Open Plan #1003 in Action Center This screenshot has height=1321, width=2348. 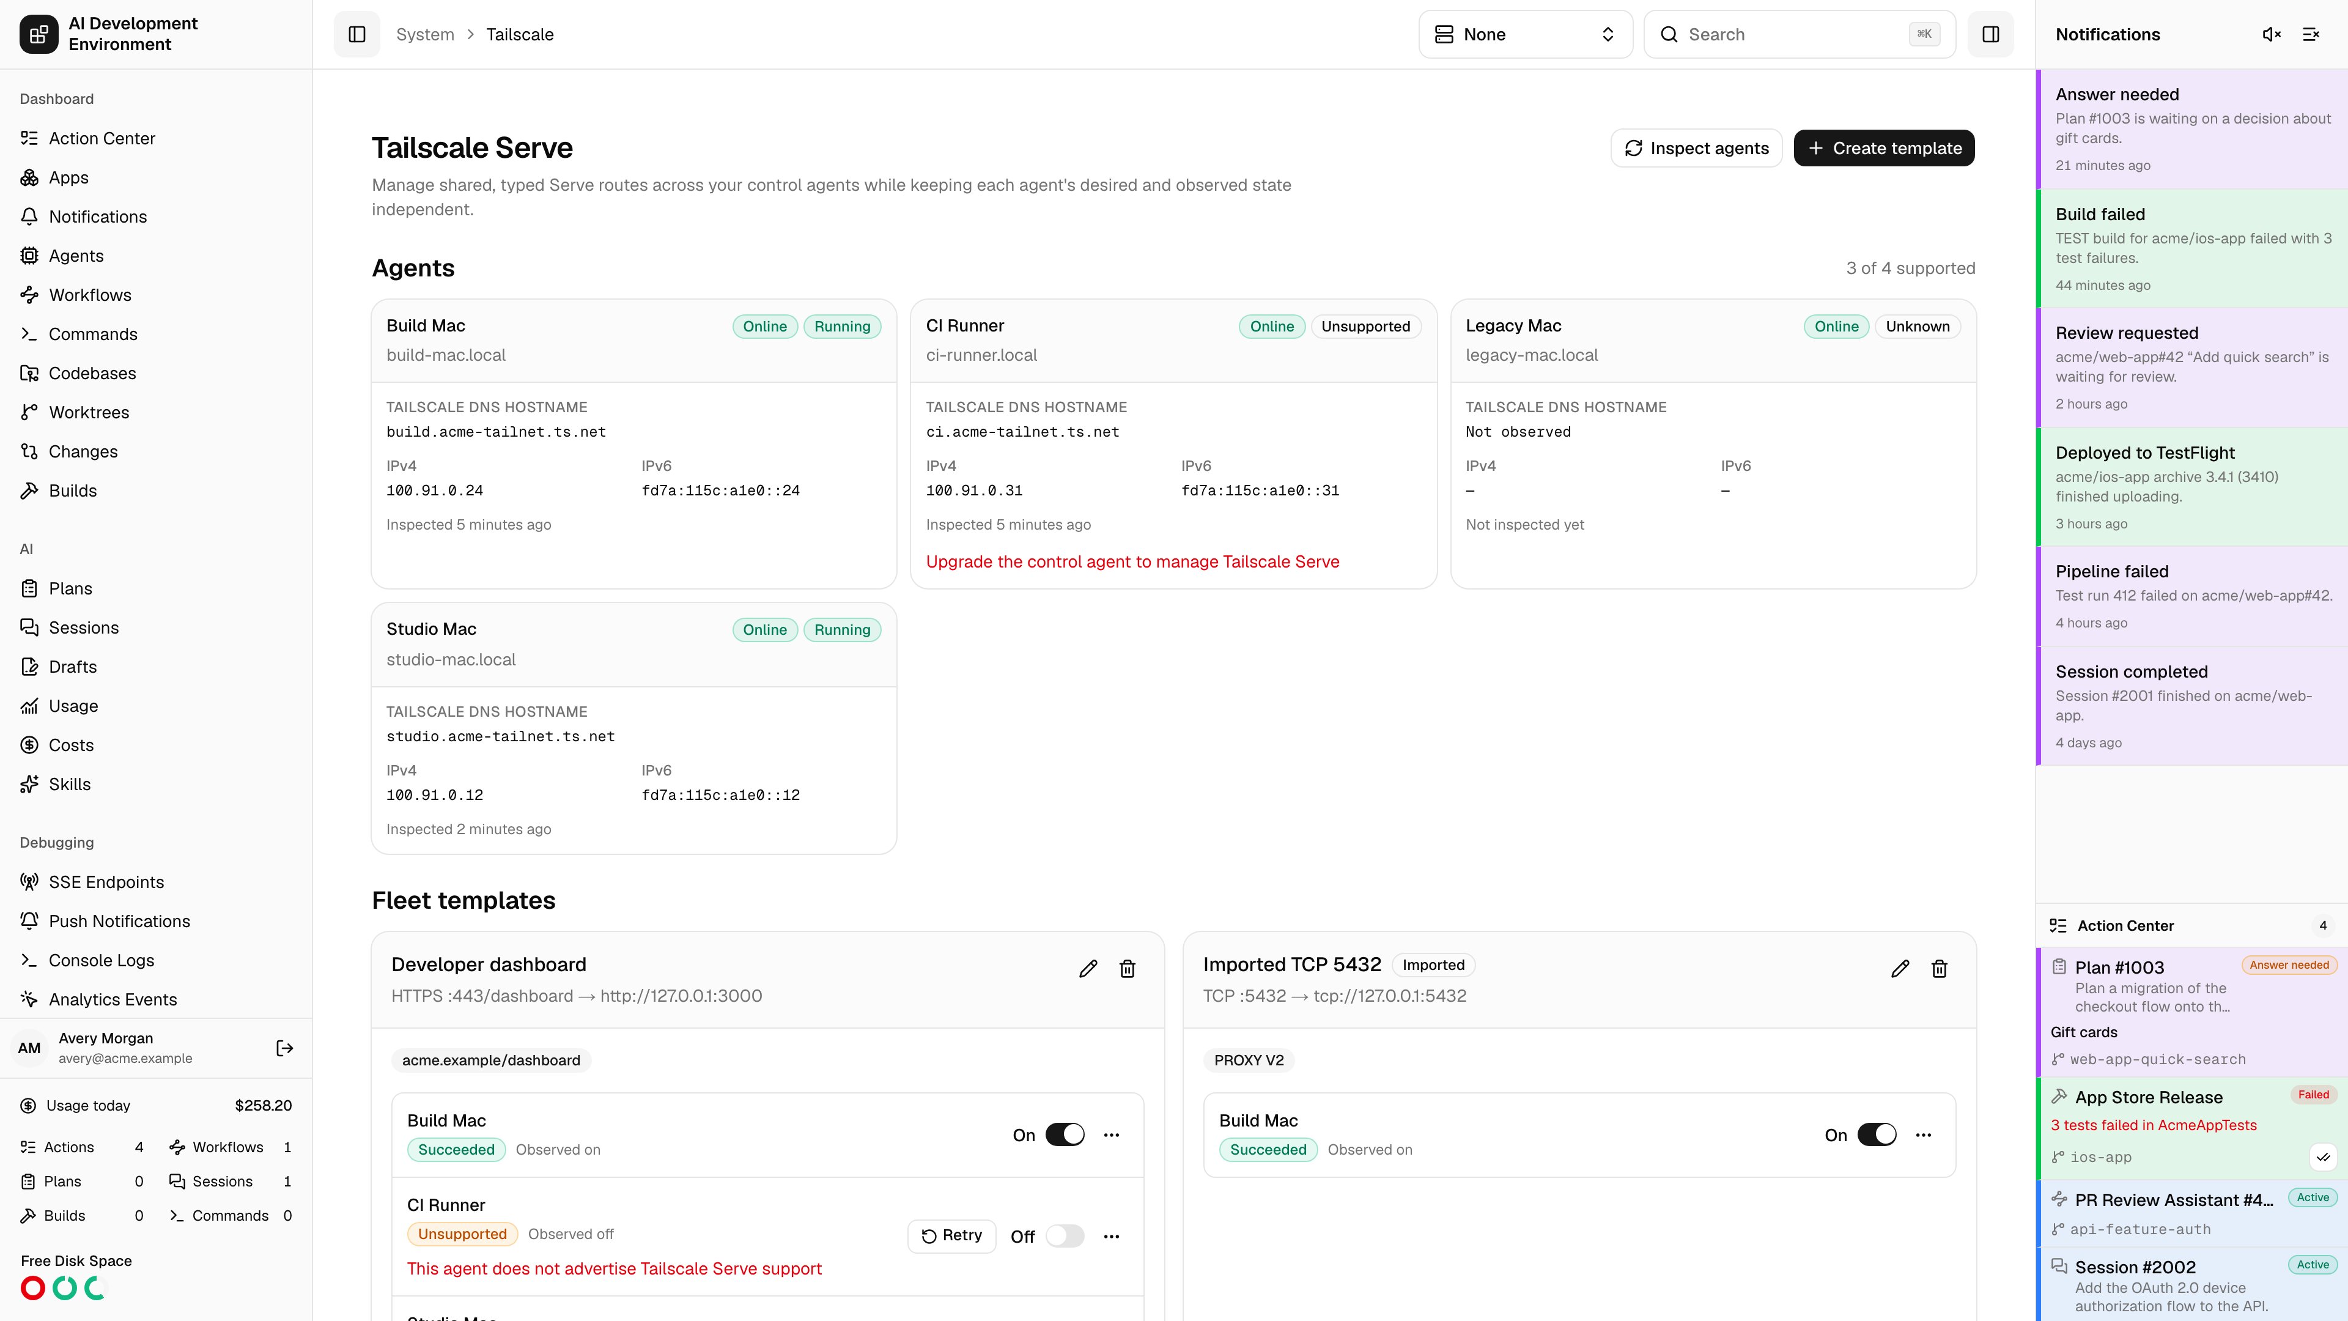[2192, 1013]
